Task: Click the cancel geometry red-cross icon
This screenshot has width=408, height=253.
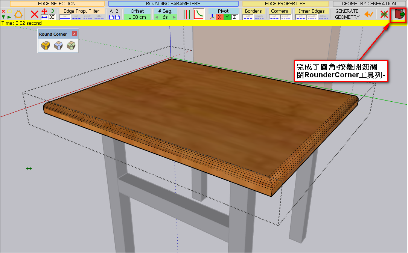Action: 384,14
